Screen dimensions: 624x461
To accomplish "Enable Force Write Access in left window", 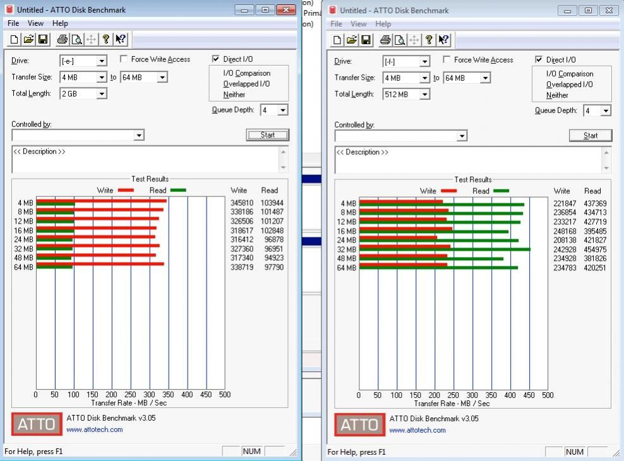I will 124,59.
